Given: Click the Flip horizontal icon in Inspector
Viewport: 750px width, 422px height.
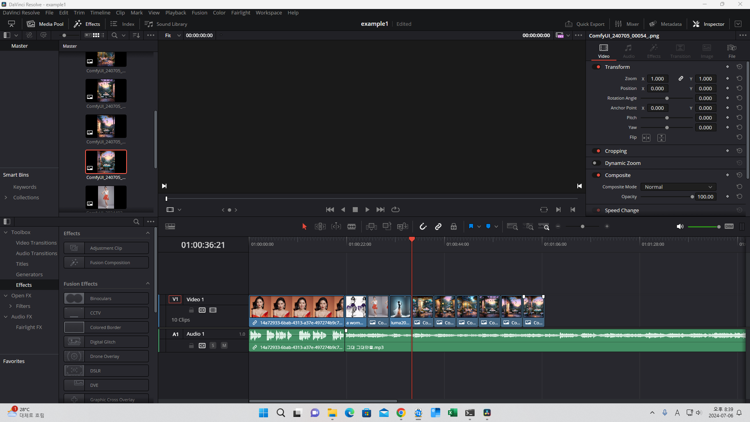Looking at the screenshot, I should click(x=646, y=138).
